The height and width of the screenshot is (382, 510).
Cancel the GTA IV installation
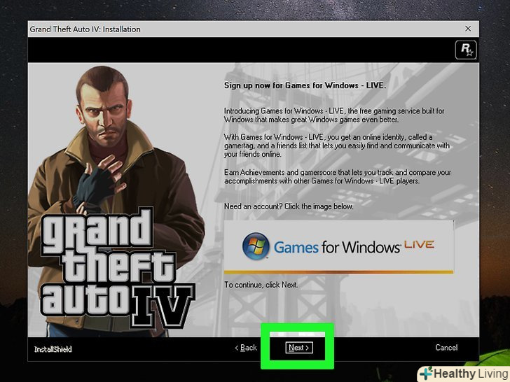446,348
